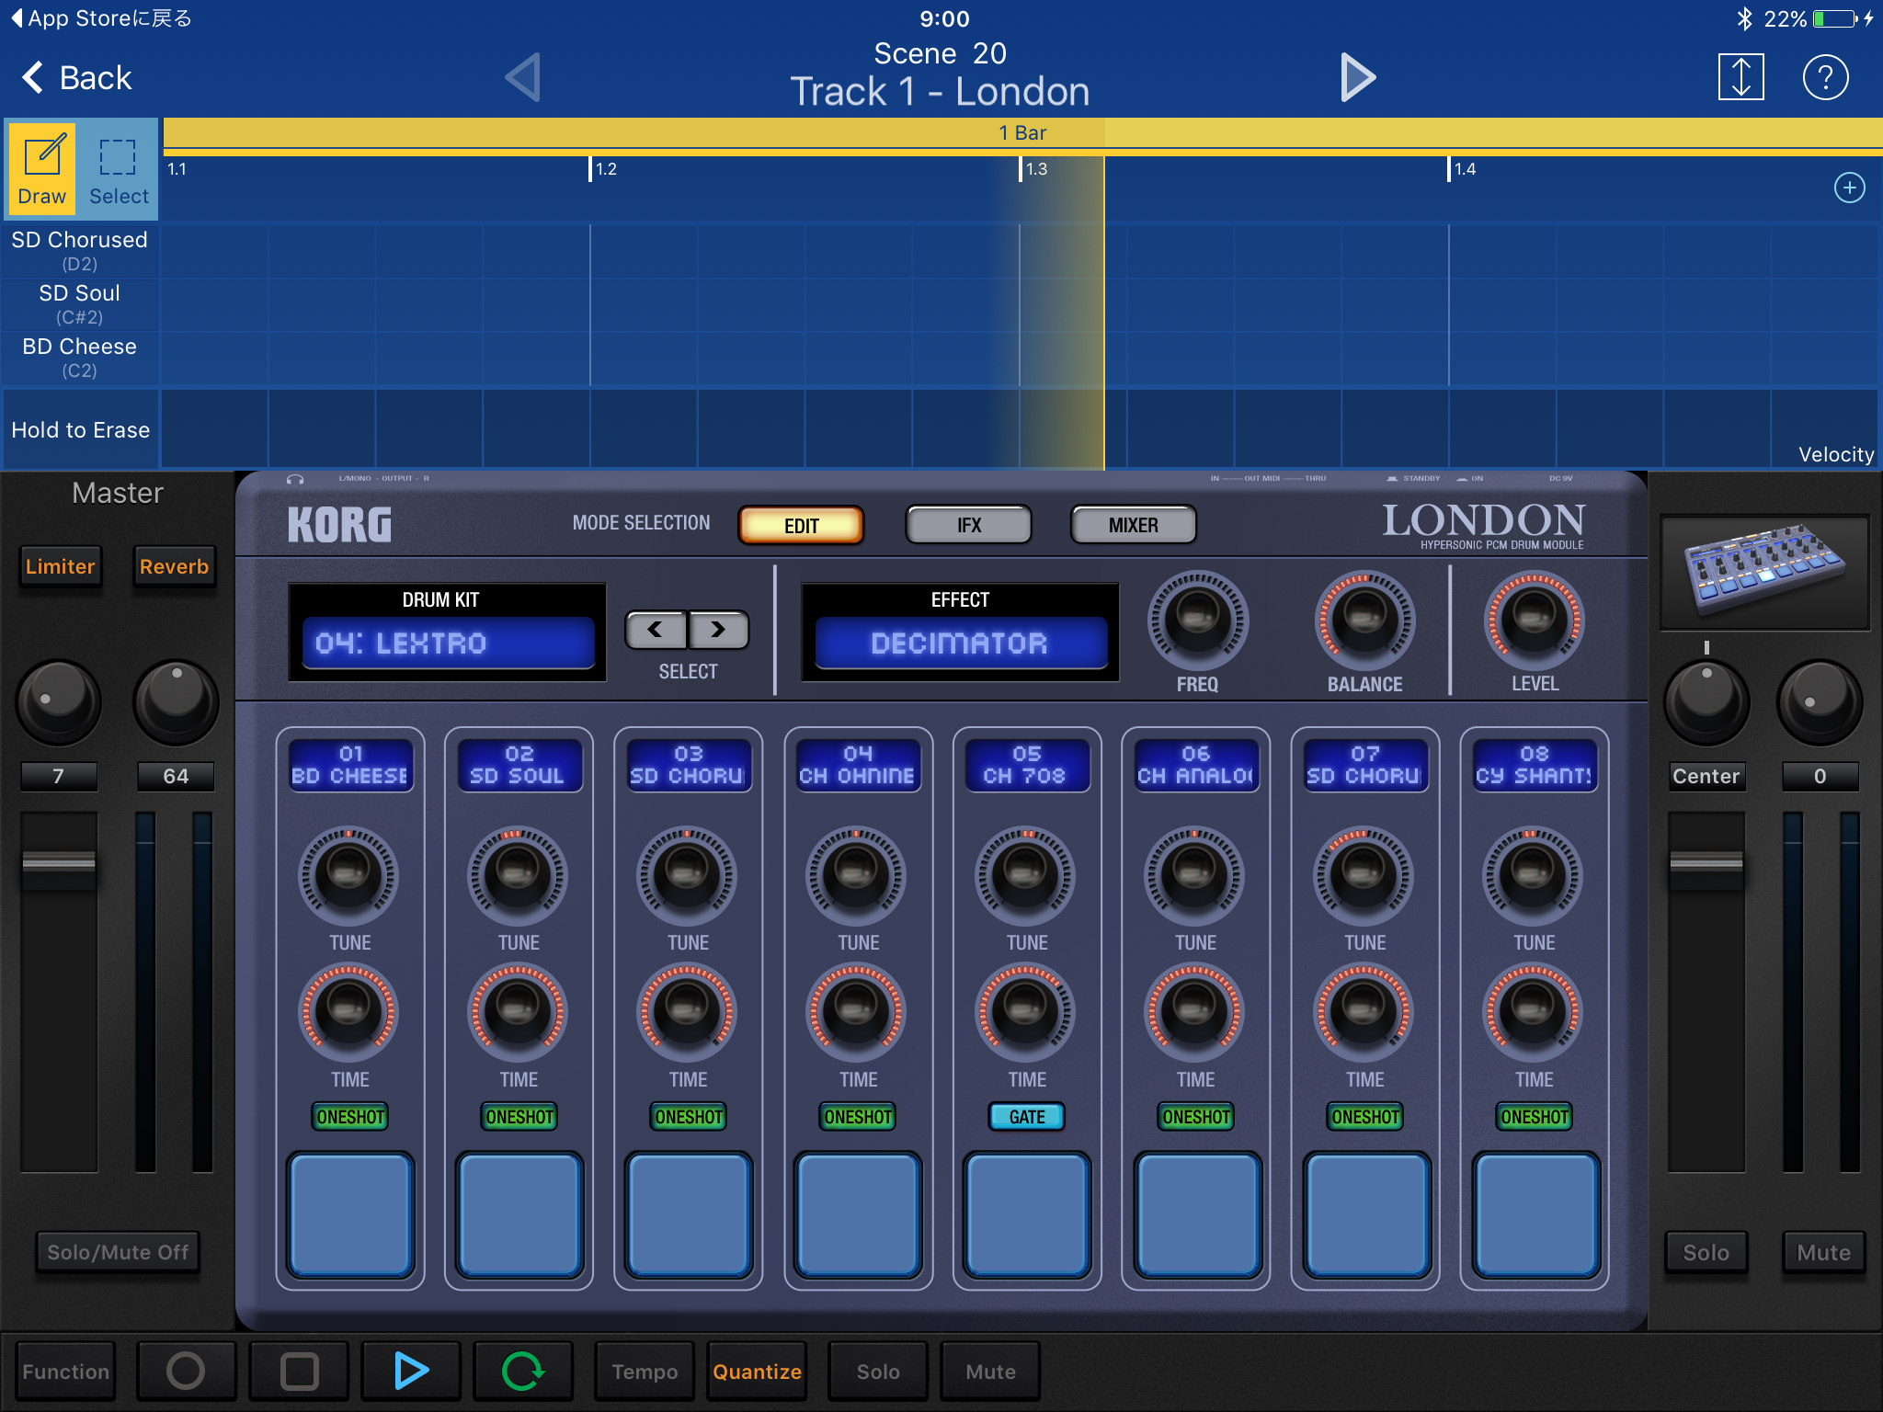Tap the Hold to Erase area
The width and height of the screenshot is (1883, 1412).
[81, 429]
